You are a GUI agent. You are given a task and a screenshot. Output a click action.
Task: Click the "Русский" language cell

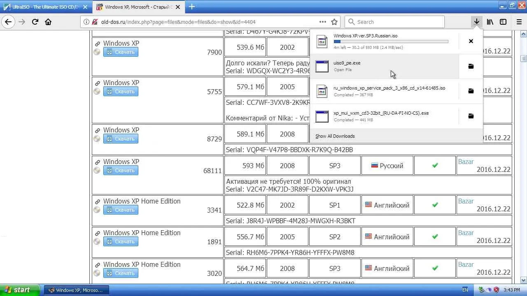pyautogui.click(x=387, y=166)
